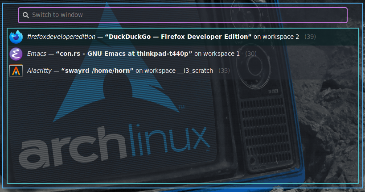Click the magnifying glass search icon
365x192 pixels.
(26, 15)
